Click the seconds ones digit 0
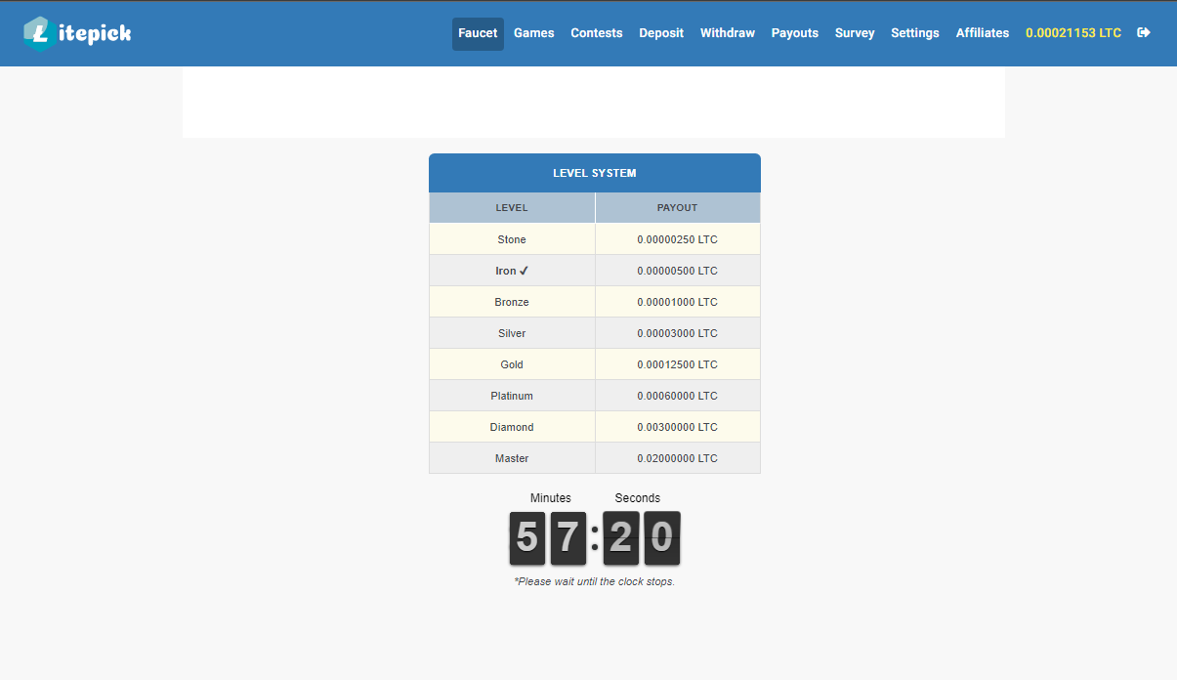 pyautogui.click(x=662, y=537)
